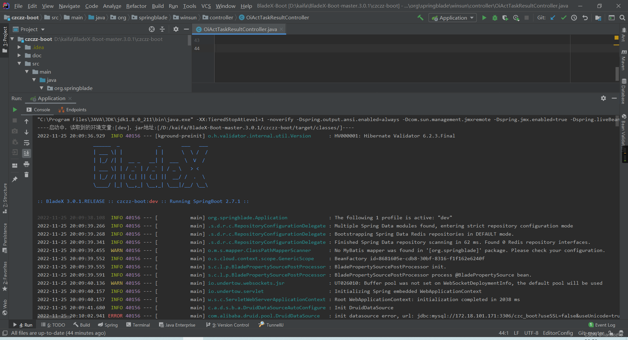Screen dimensions: 628x340
Task: Toggle the Maven side tool window
Action: point(624,60)
